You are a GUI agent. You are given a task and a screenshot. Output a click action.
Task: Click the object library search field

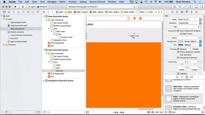[x=186, y=112]
